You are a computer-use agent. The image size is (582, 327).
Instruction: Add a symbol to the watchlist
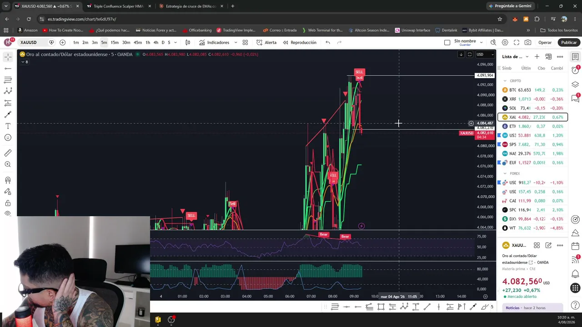[x=537, y=57]
